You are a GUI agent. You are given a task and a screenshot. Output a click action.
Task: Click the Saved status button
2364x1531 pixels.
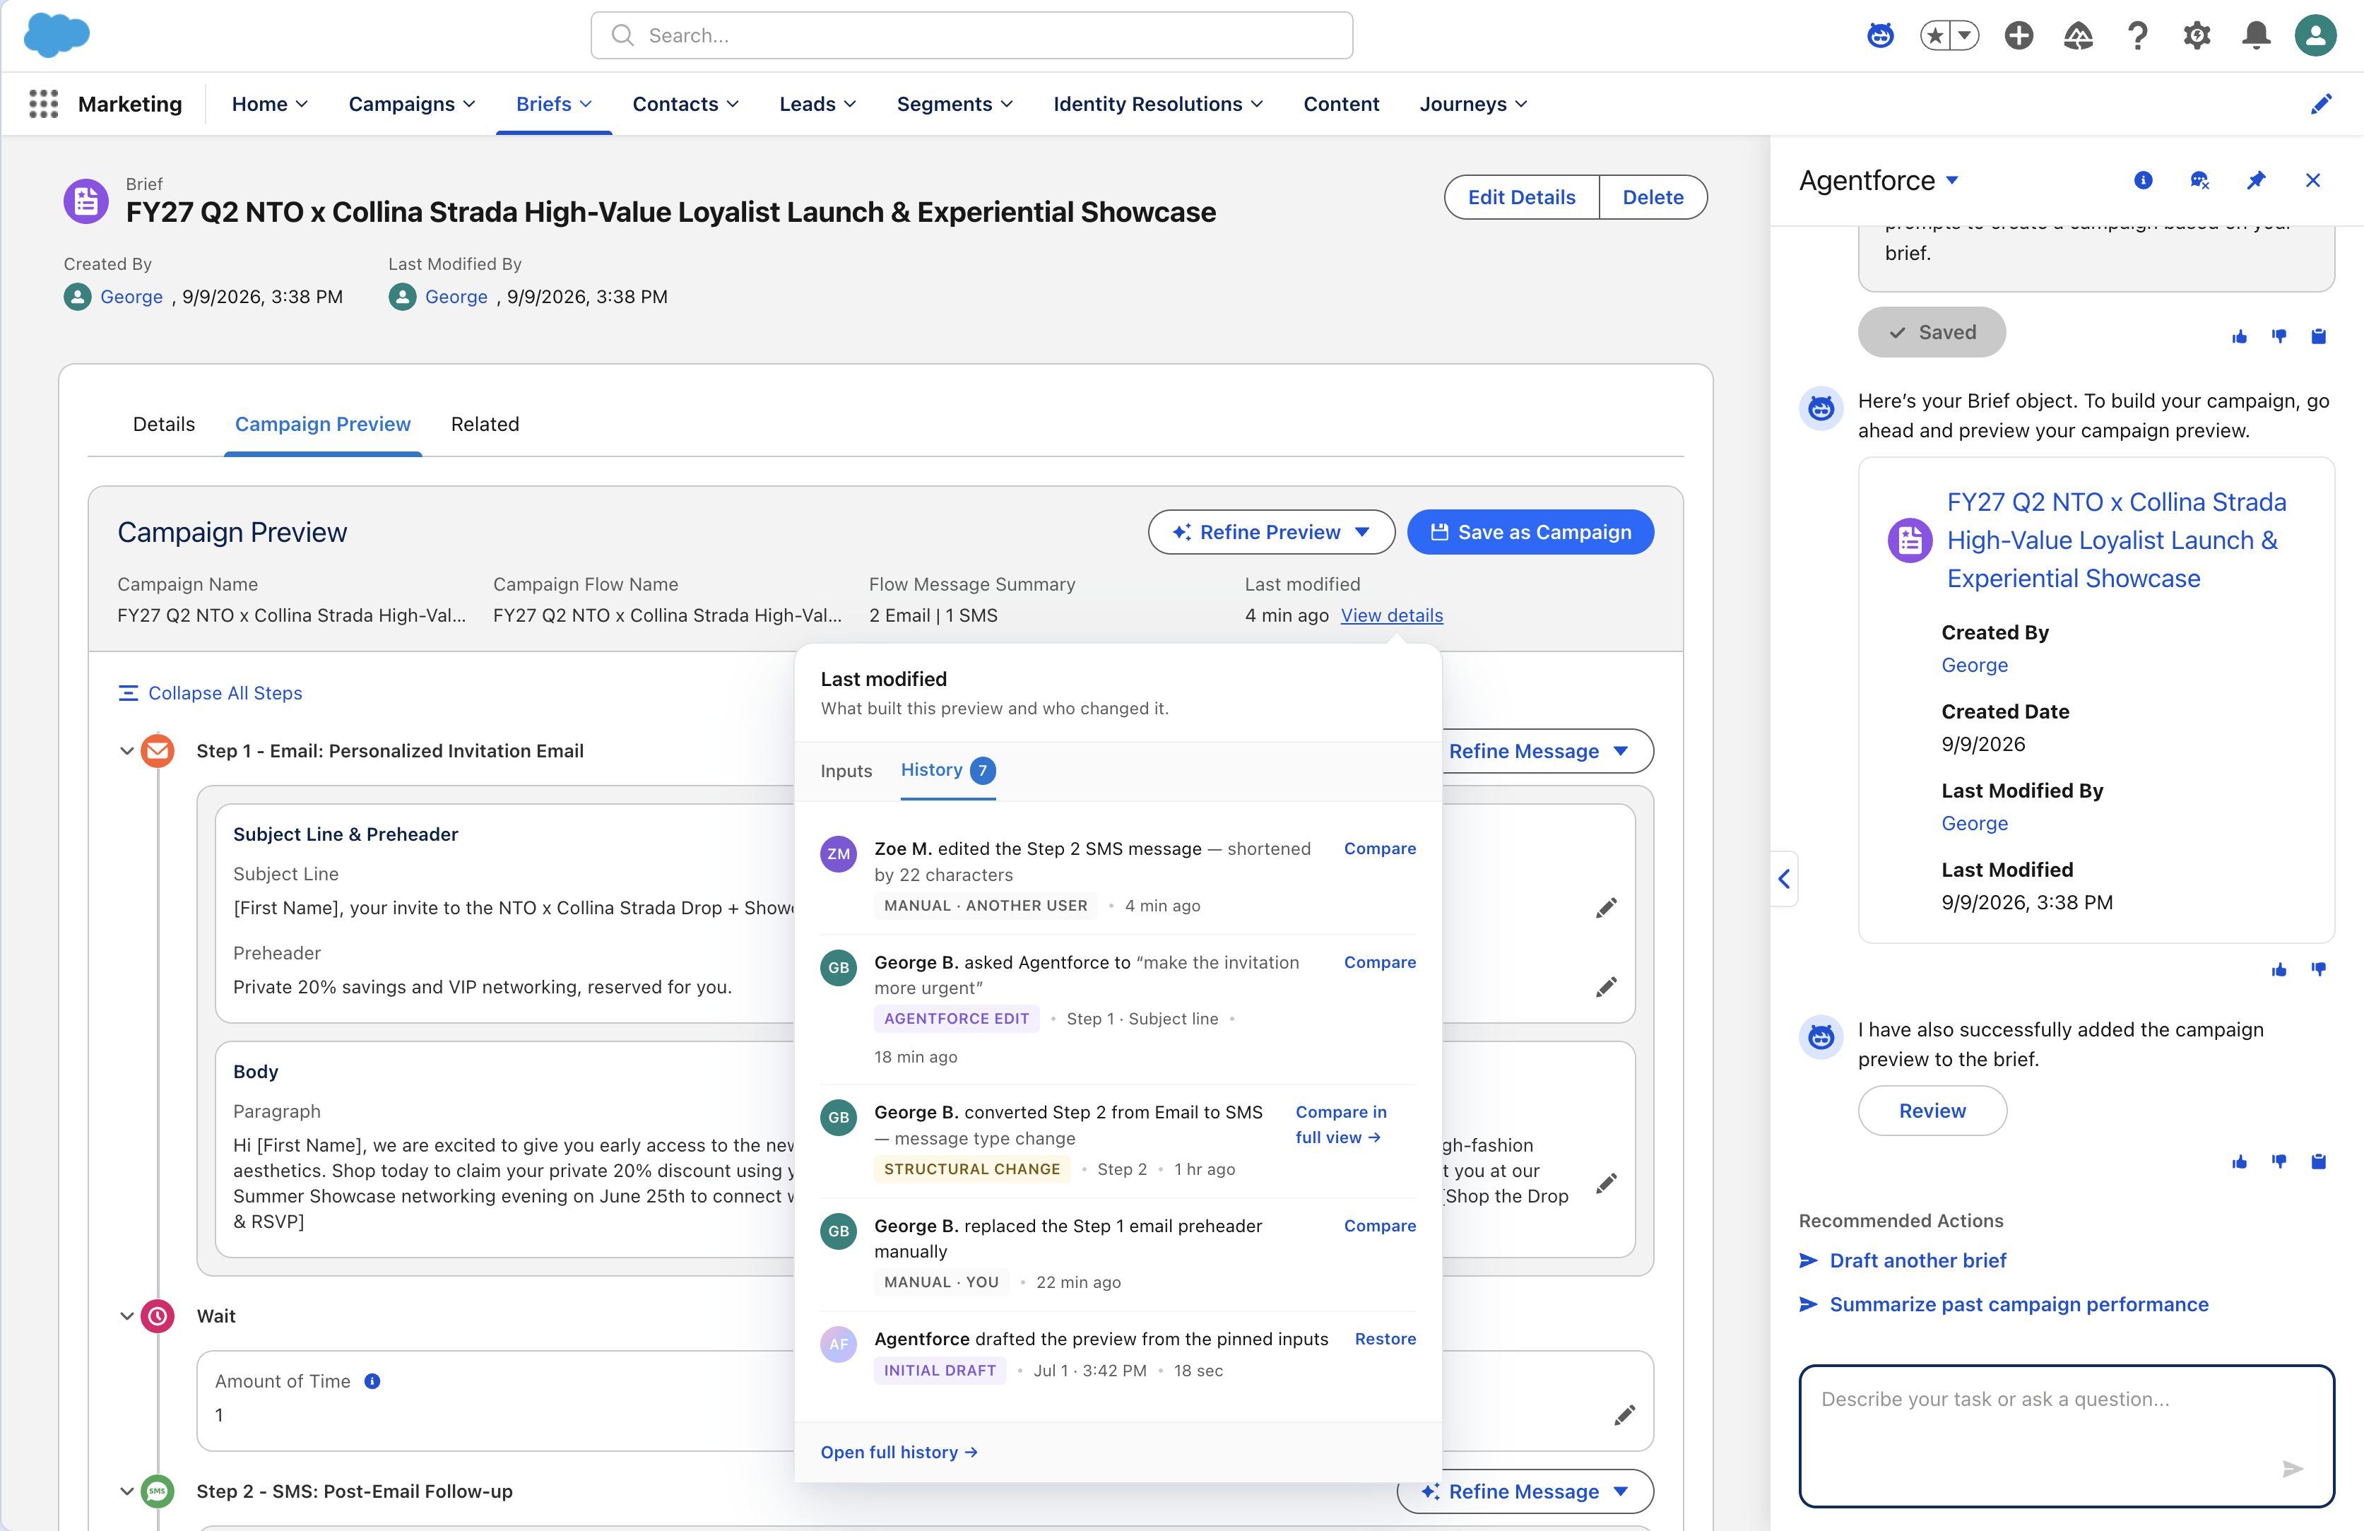point(1932,333)
